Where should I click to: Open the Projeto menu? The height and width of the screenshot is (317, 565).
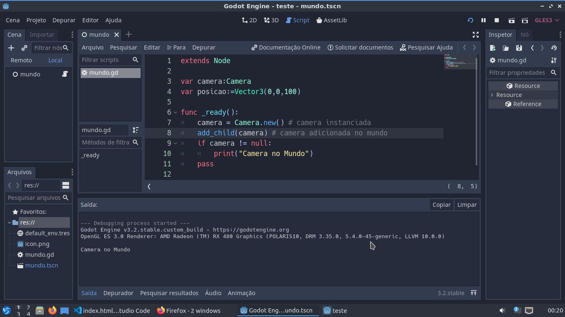pyautogui.click(x=36, y=20)
